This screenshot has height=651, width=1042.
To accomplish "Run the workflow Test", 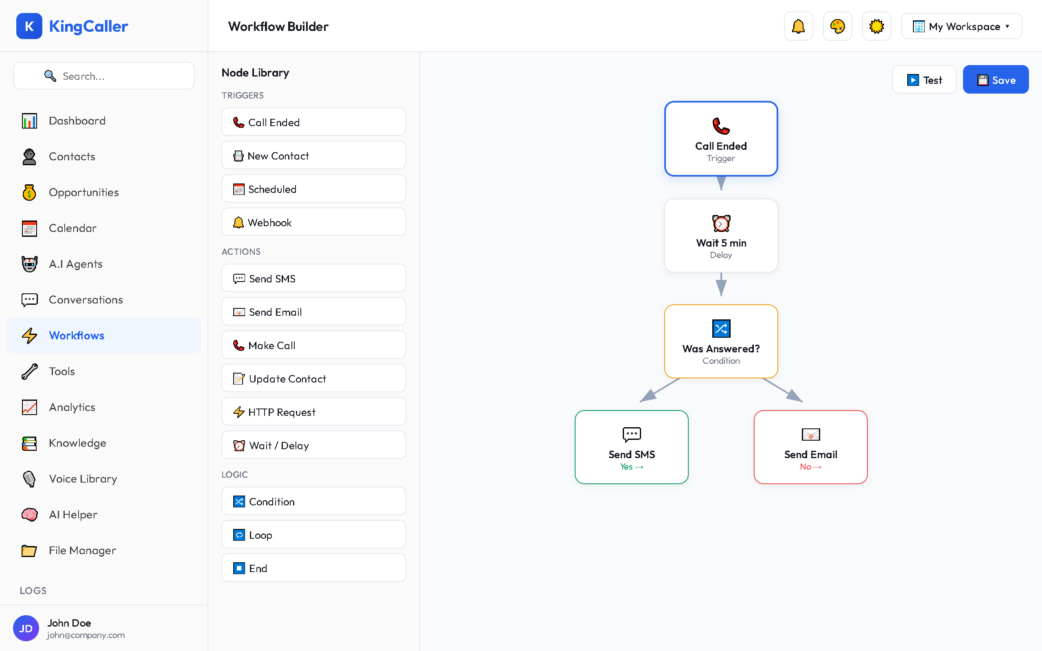I will point(924,79).
